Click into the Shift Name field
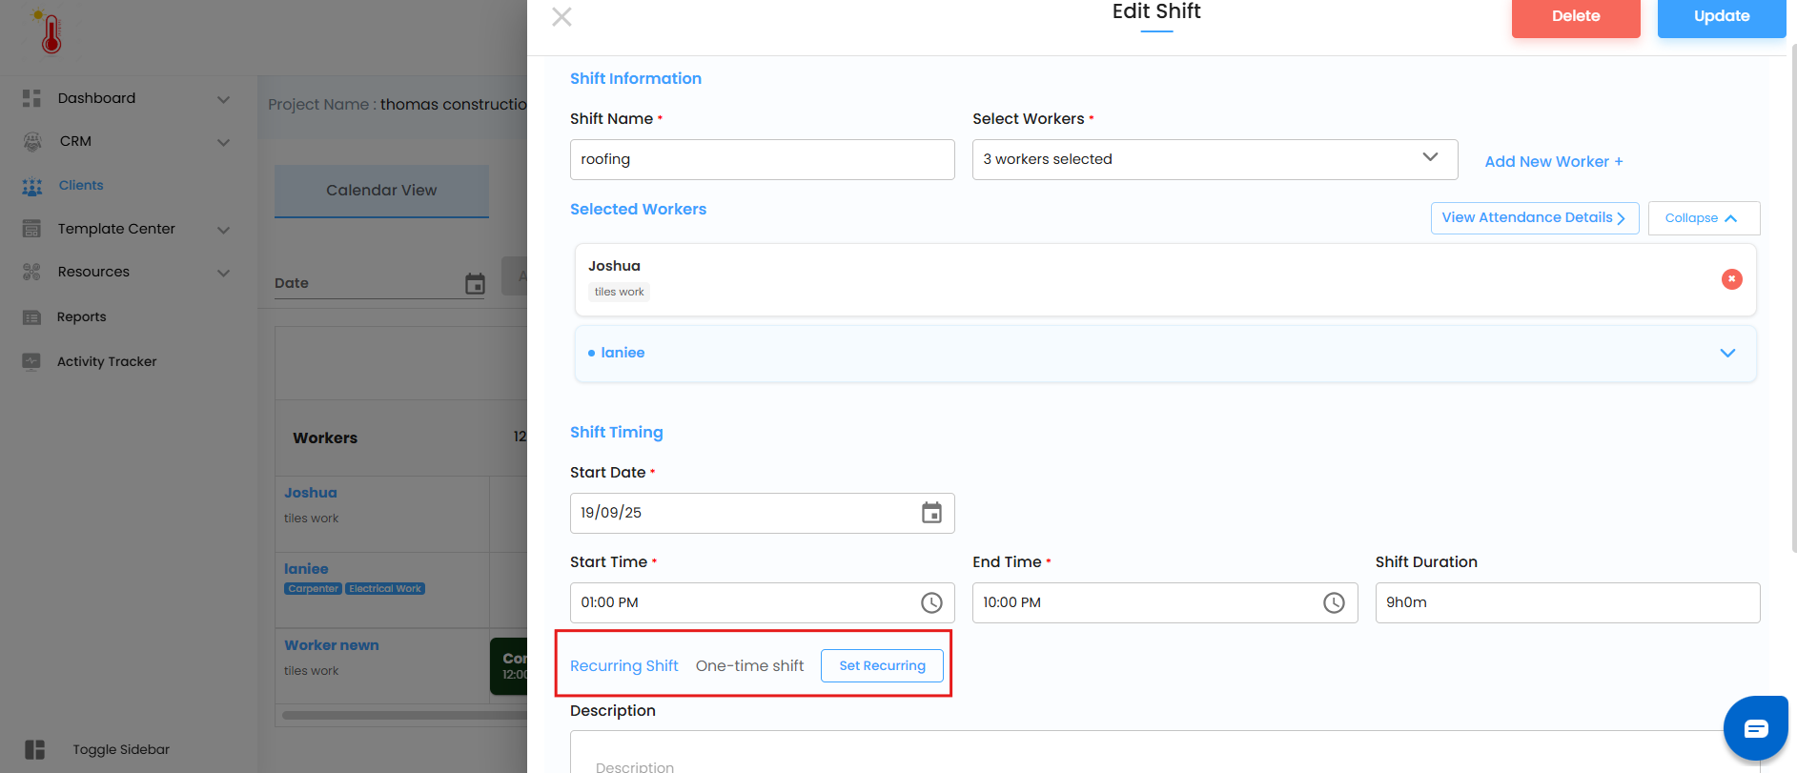The height and width of the screenshot is (773, 1797). coord(762,159)
